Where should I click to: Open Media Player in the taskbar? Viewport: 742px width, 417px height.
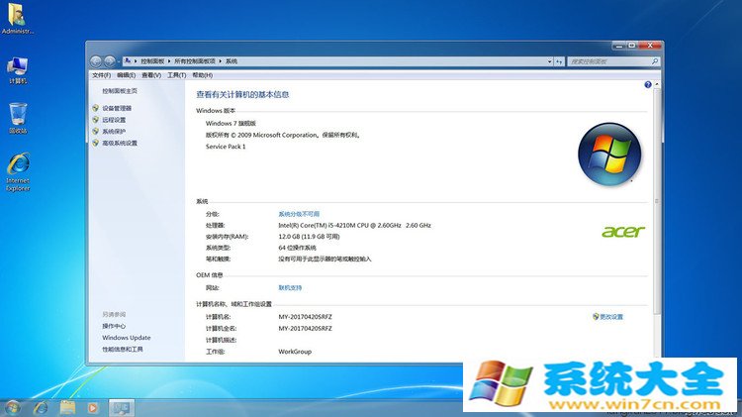click(x=93, y=407)
